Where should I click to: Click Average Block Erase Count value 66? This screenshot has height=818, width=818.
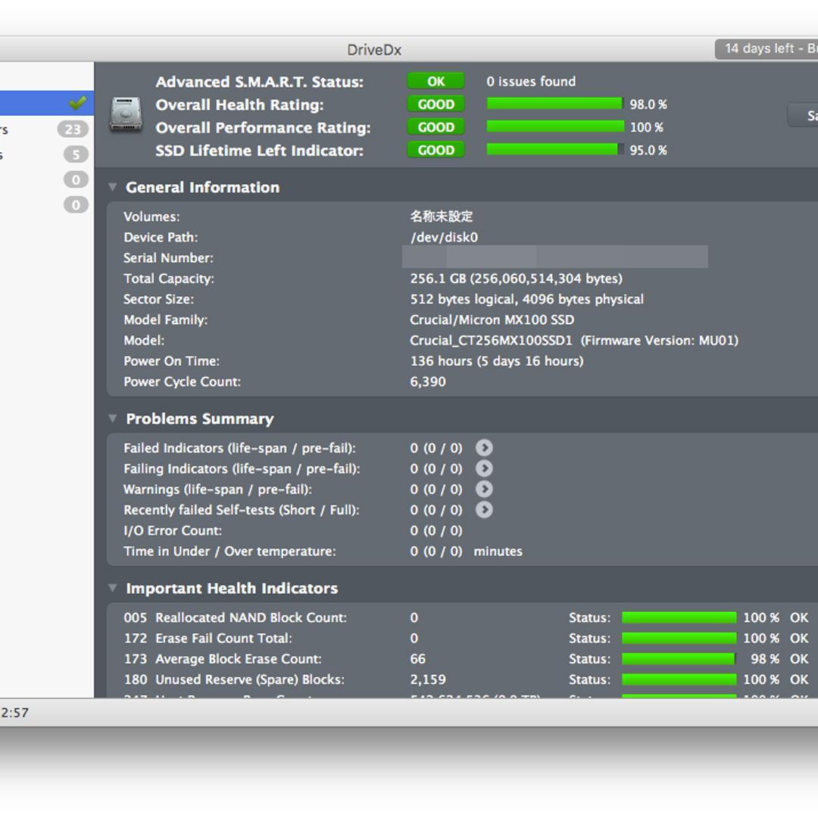(418, 659)
